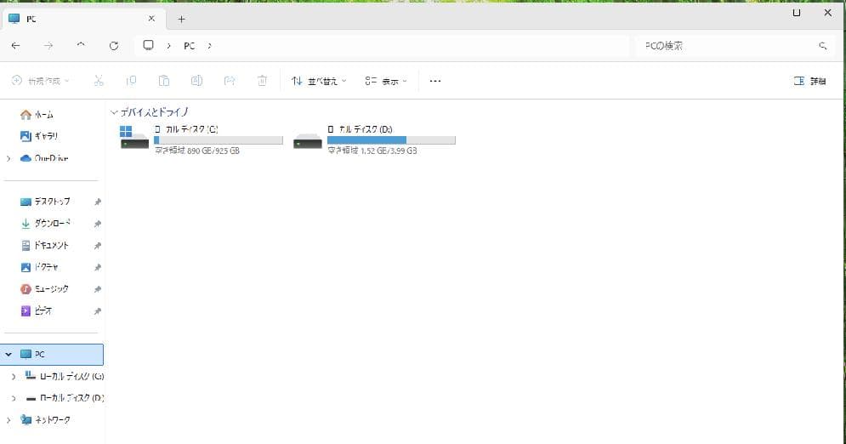Collapse the デバイスとドライブ group
The image size is (846, 444).
click(114, 111)
